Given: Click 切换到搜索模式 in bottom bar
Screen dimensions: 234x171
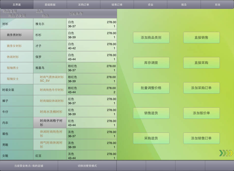Looking at the screenshot, I should click(87, 166).
